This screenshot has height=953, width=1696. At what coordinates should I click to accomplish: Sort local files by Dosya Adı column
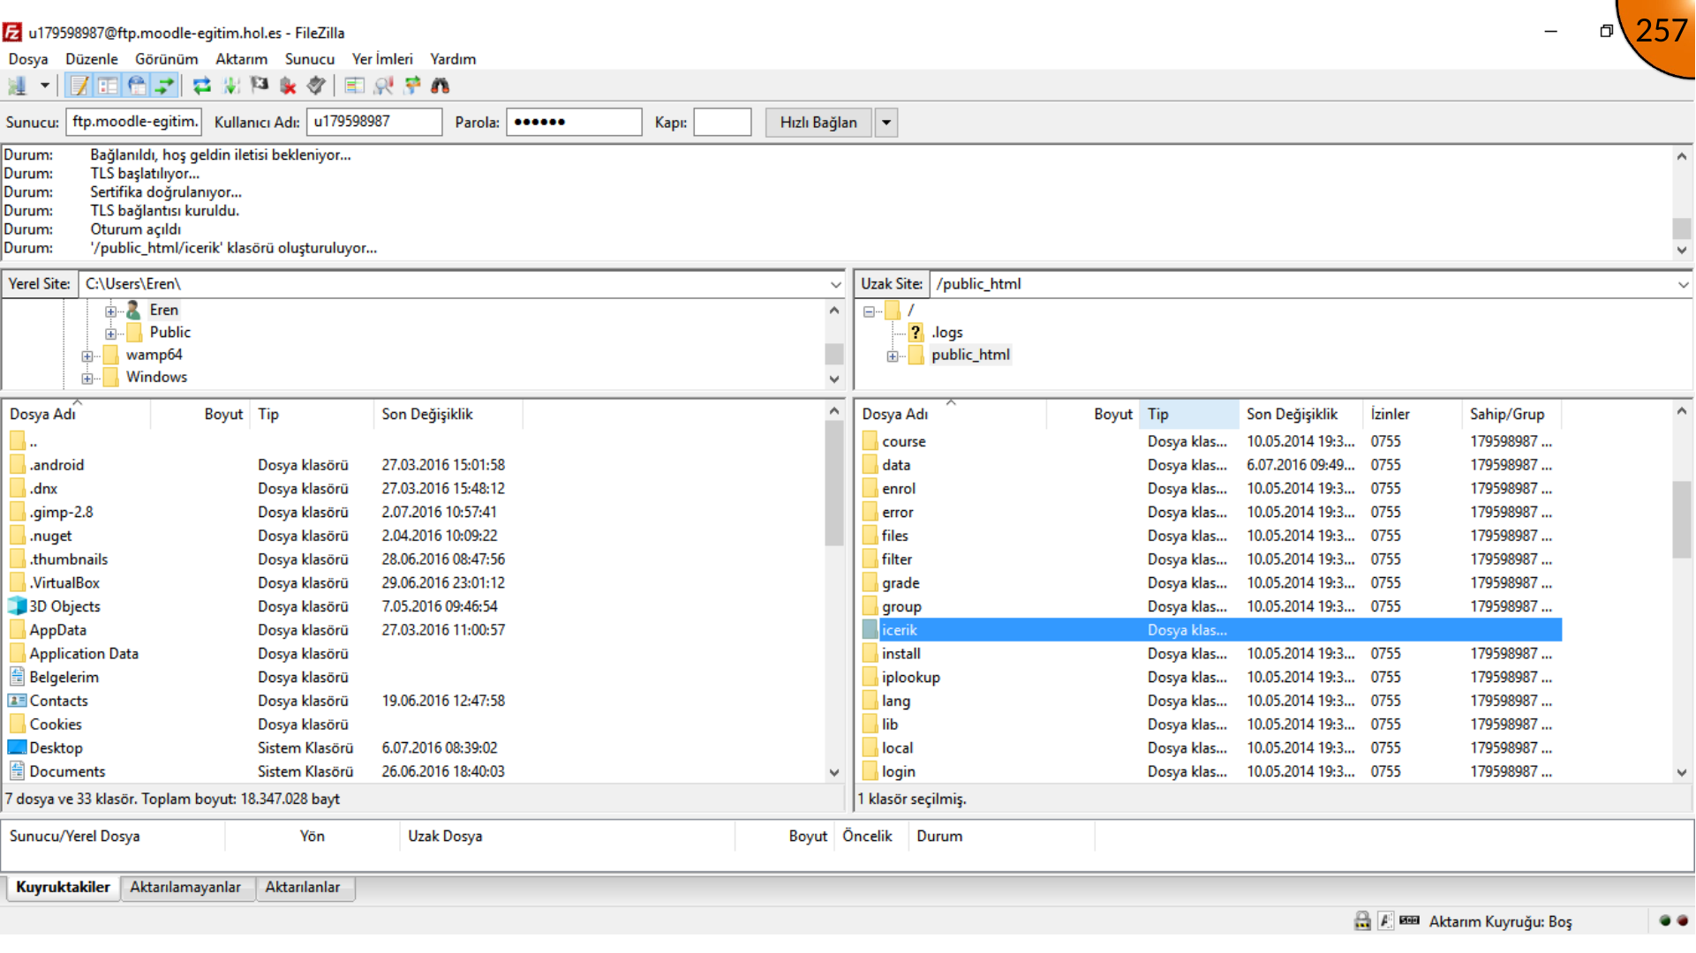click(x=78, y=414)
